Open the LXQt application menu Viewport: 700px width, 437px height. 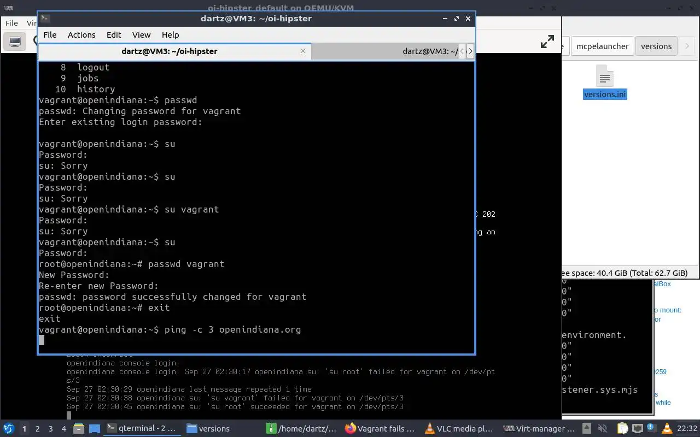[8, 428]
